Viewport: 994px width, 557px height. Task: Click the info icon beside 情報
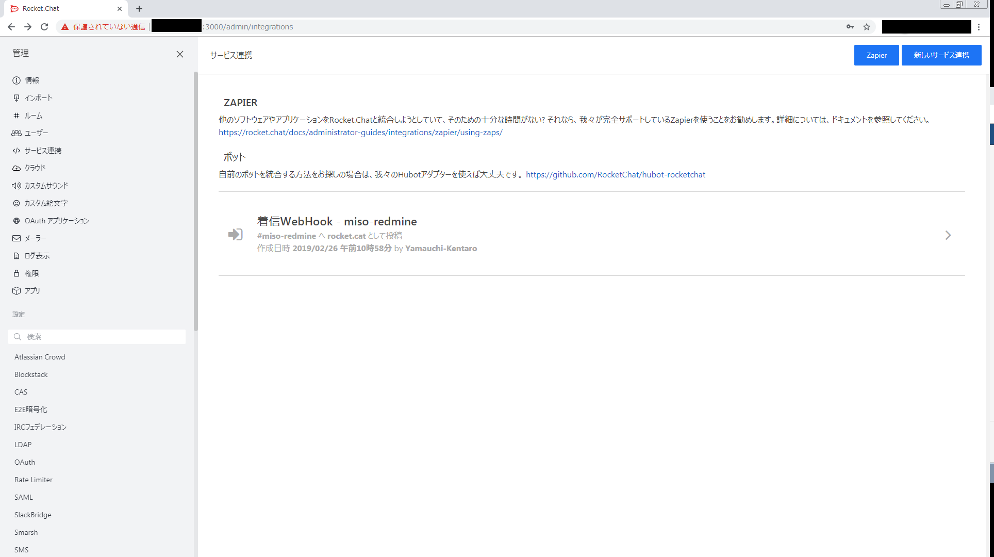coord(16,80)
